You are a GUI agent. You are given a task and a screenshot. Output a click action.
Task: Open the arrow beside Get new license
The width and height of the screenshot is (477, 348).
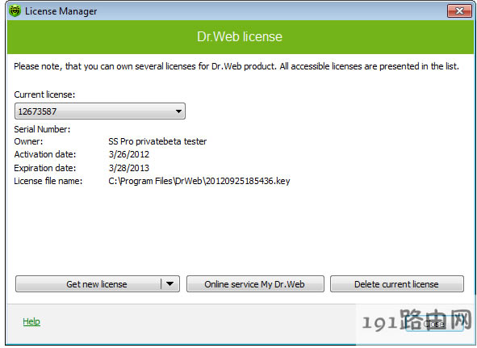point(169,283)
